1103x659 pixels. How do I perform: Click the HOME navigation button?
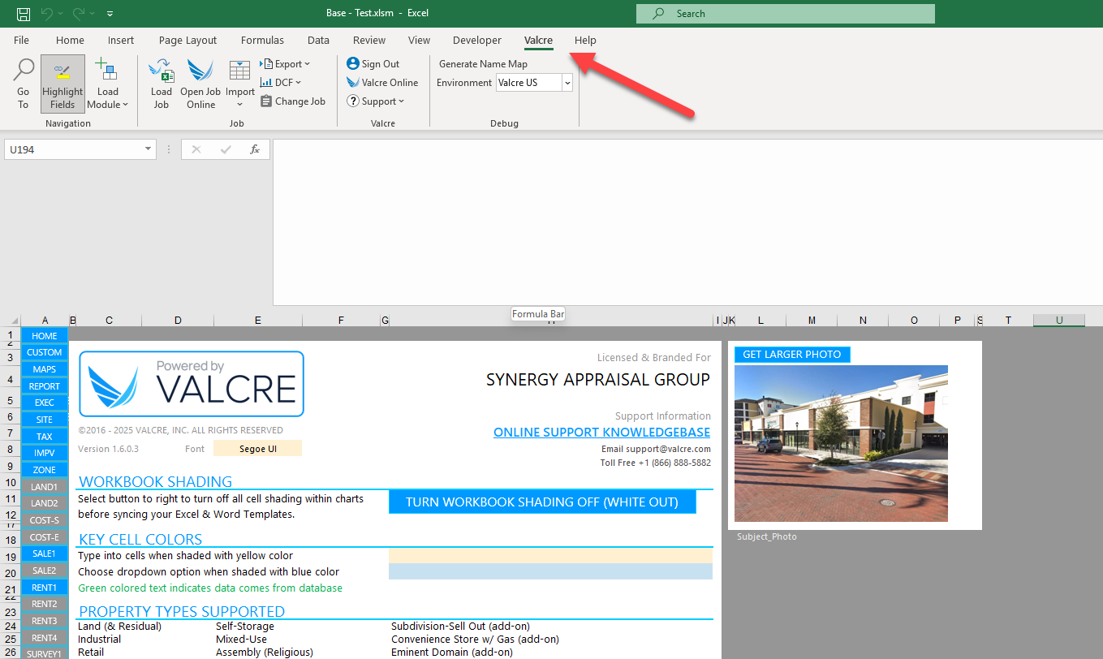pyautogui.click(x=45, y=336)
